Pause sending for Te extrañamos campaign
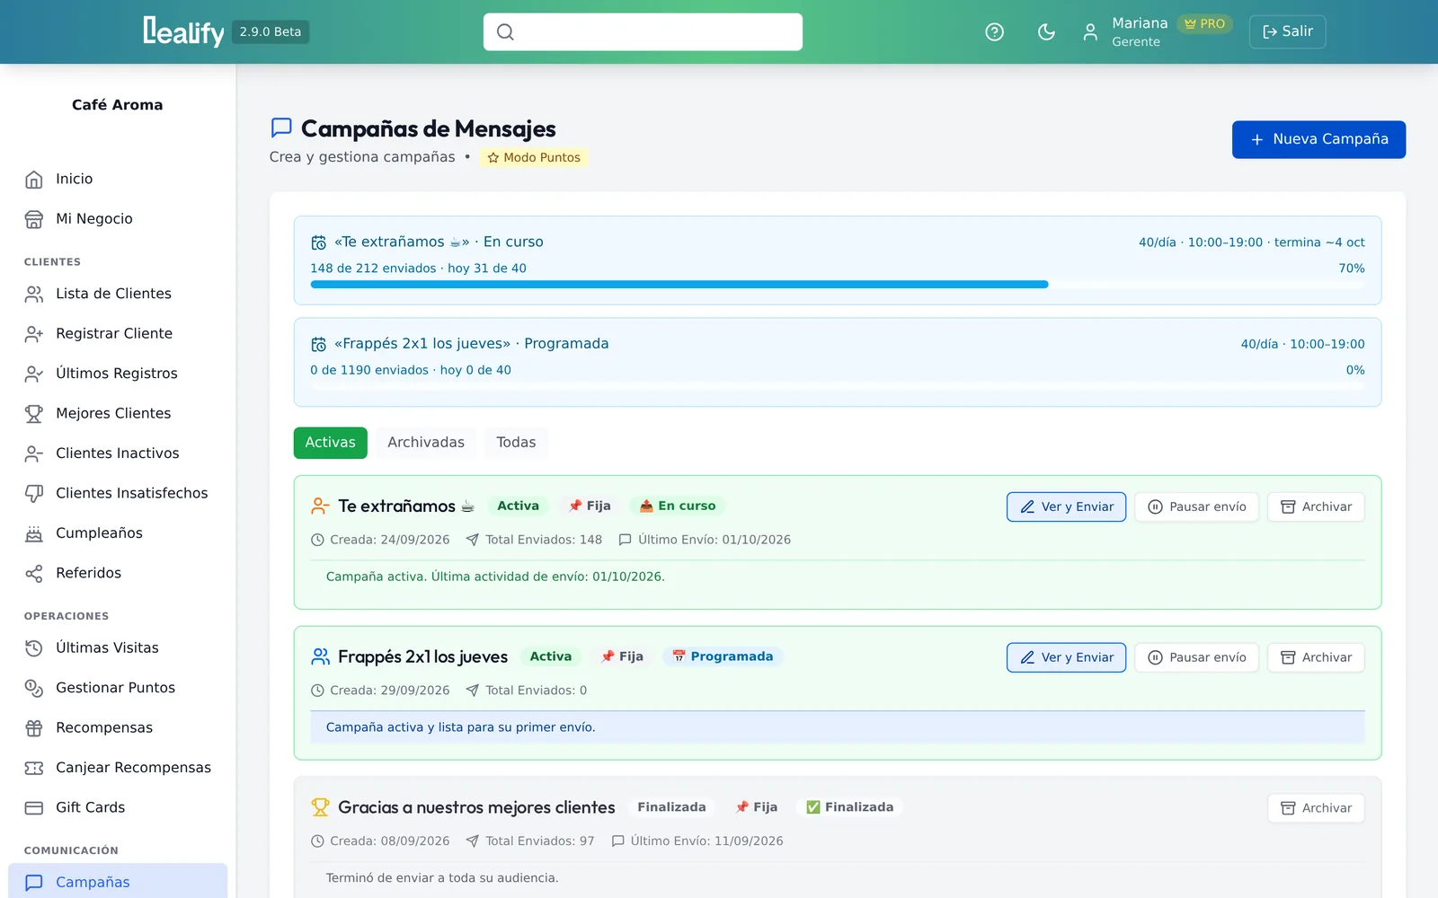 [x=1196, y=506]
